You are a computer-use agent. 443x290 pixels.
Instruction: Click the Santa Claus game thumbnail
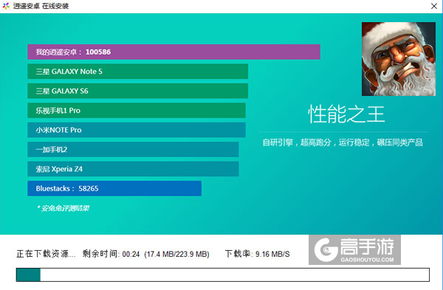point(399,59)
